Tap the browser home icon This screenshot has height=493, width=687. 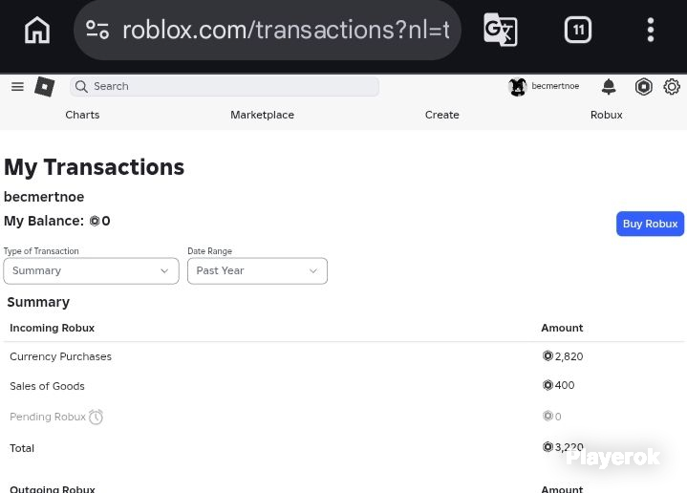coord(37,30)
